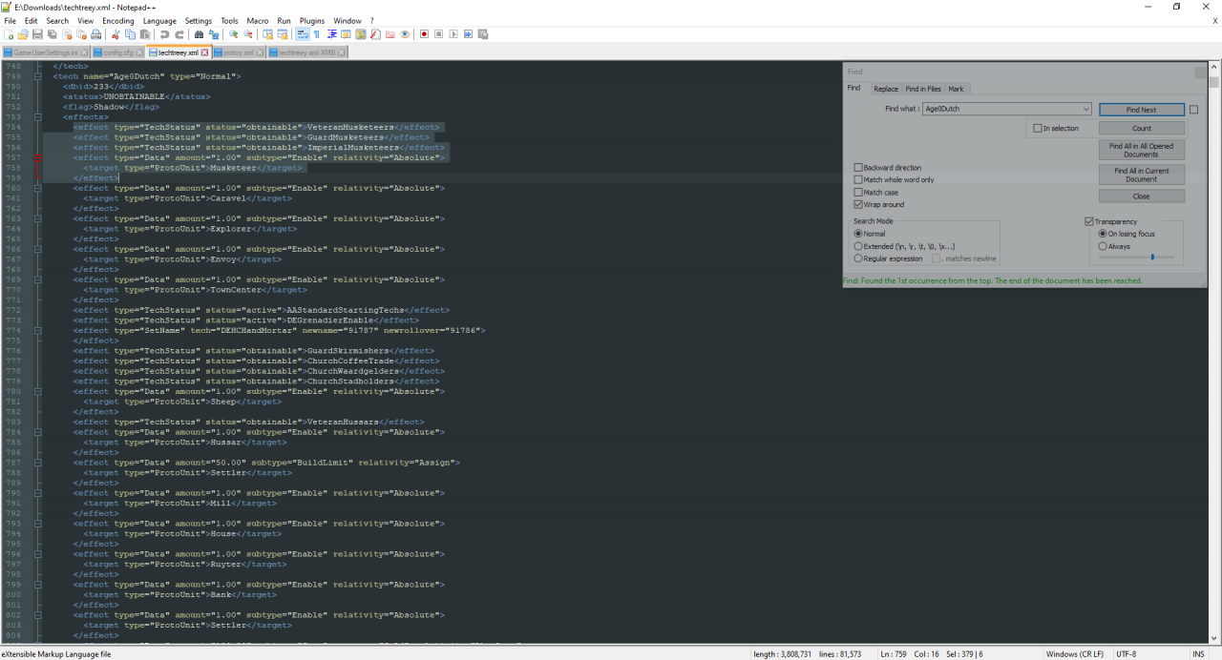
Task: Collapse the tech Age0Dutch fold on line 749
Action: (x=39, y=76)
